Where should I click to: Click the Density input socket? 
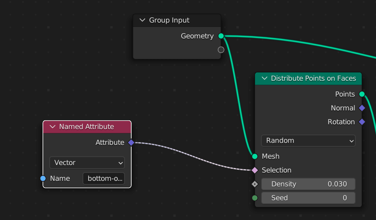tap(255, 184)
